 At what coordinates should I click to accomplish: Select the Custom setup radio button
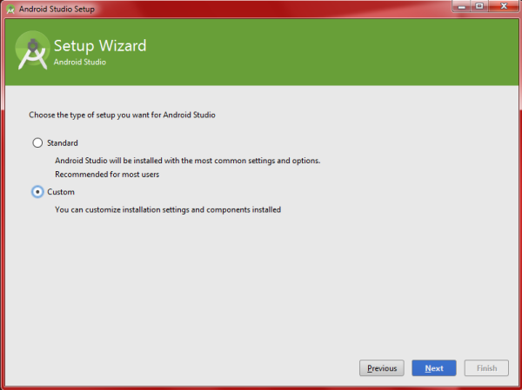[x=37, y=192]
